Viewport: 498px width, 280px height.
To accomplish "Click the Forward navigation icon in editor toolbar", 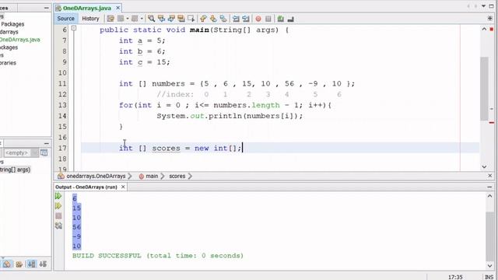I will click(x=135, y=19).
